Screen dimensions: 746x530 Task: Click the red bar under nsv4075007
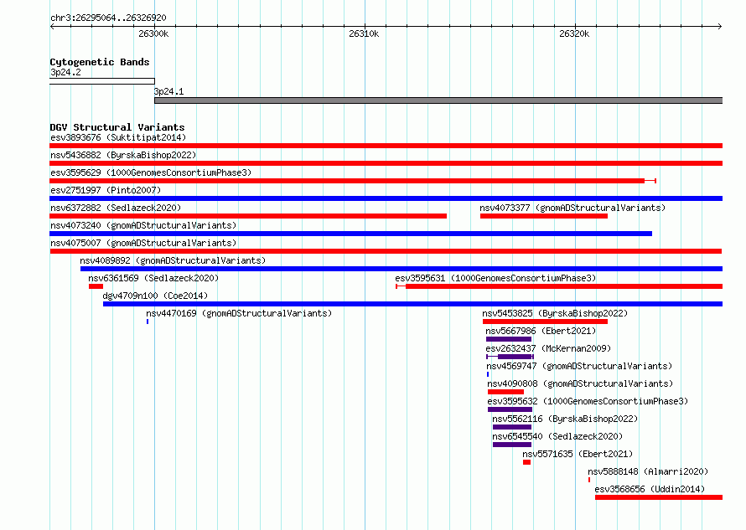coord(386,251)
